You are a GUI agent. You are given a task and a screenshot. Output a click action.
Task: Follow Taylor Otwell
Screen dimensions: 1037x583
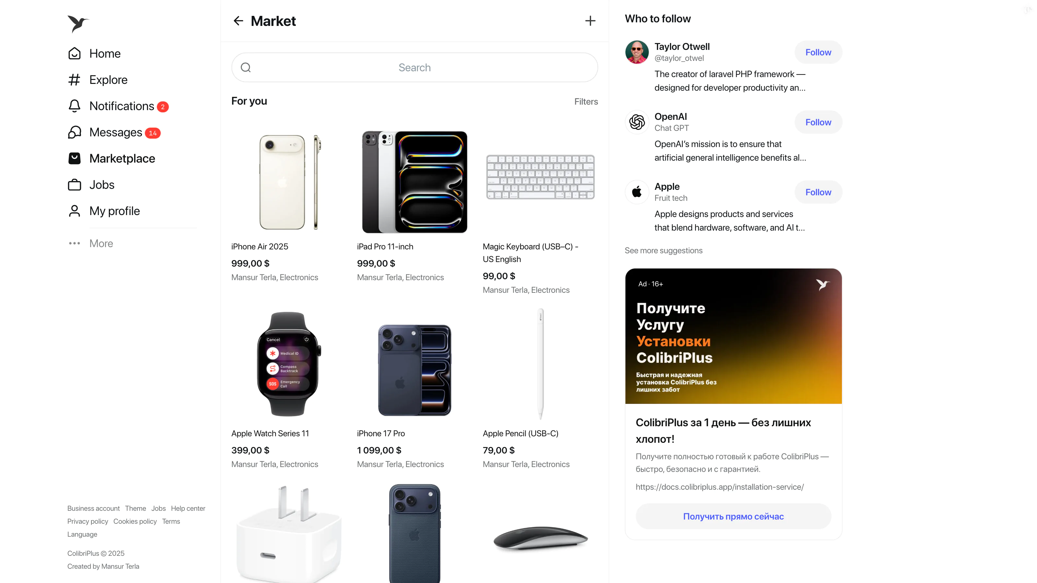pos(818,52)
